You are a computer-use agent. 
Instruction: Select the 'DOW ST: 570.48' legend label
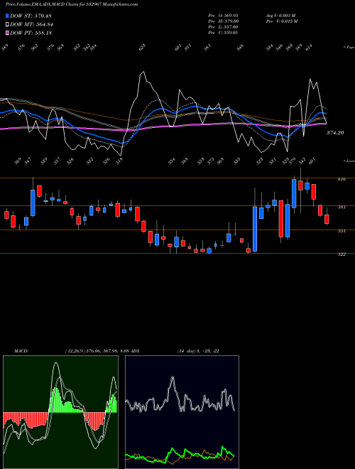(31, 16)
